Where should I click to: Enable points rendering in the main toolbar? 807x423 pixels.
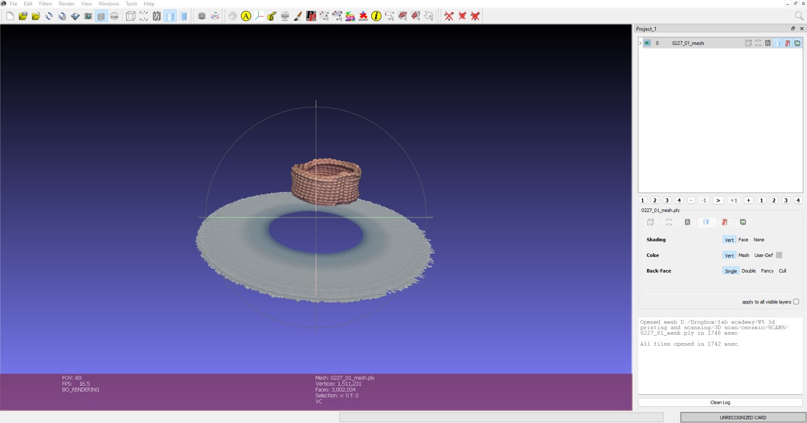[x=144, y=16]
